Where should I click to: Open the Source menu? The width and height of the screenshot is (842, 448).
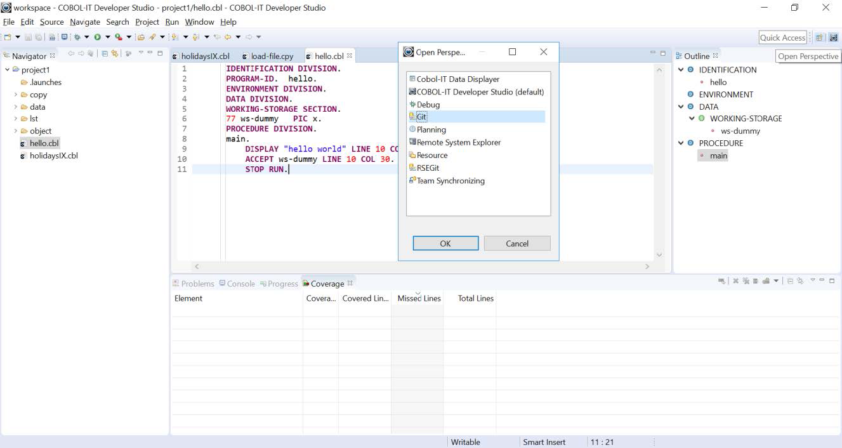(x=51, y=22)
